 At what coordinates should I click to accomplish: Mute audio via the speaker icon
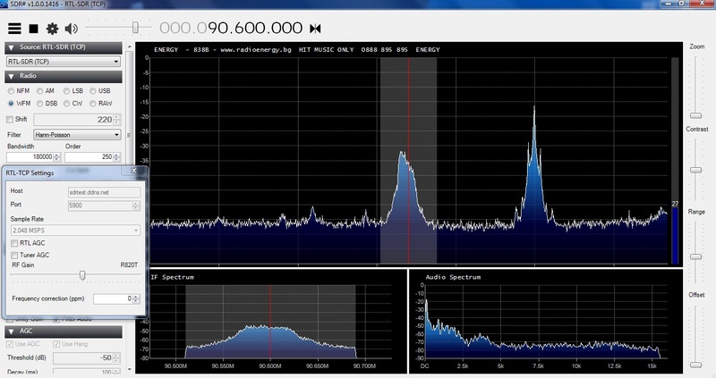(72, 29)
